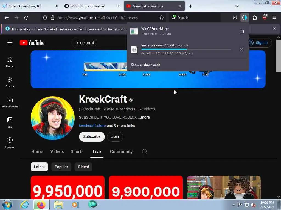Cancel the windows 10 iso download
Viewport: 281px width, 210px height.
point(241,49)
